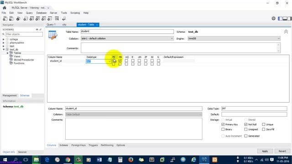Click the Apply button
Screen dimensions: 292x164
click(265, 151)
